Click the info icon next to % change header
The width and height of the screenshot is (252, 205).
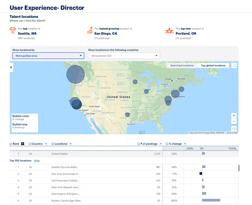coord(168,144)
